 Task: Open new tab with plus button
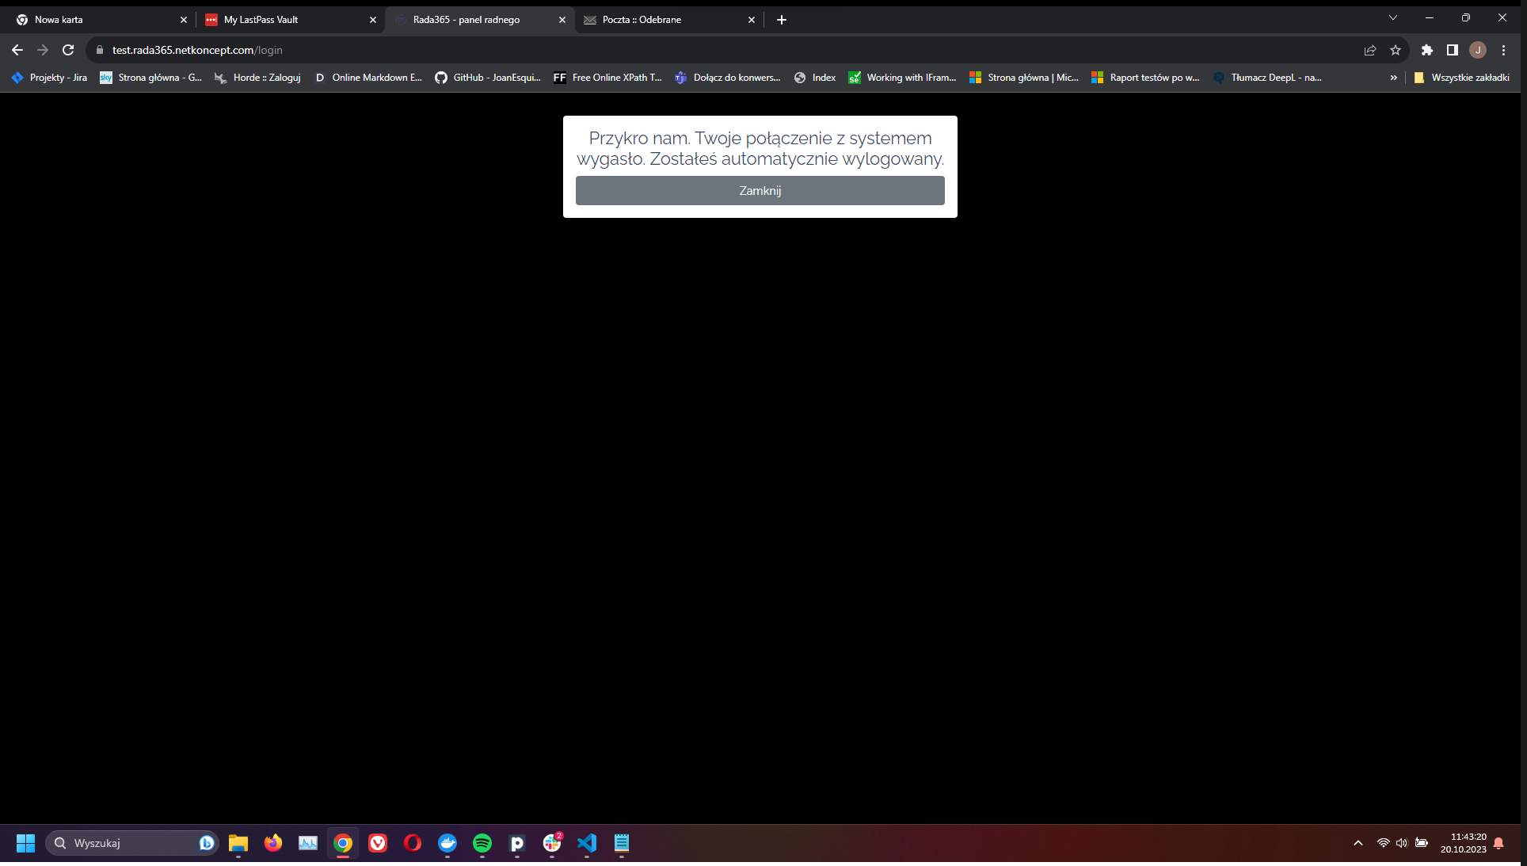tap(782, 20)
